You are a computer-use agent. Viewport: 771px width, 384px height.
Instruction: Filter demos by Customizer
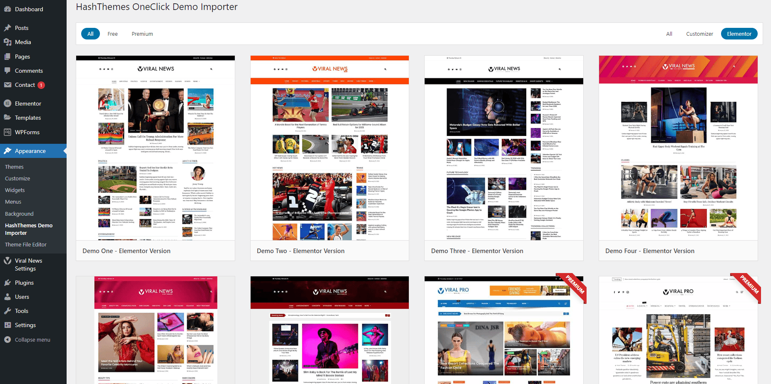click(x=699, y=34)
